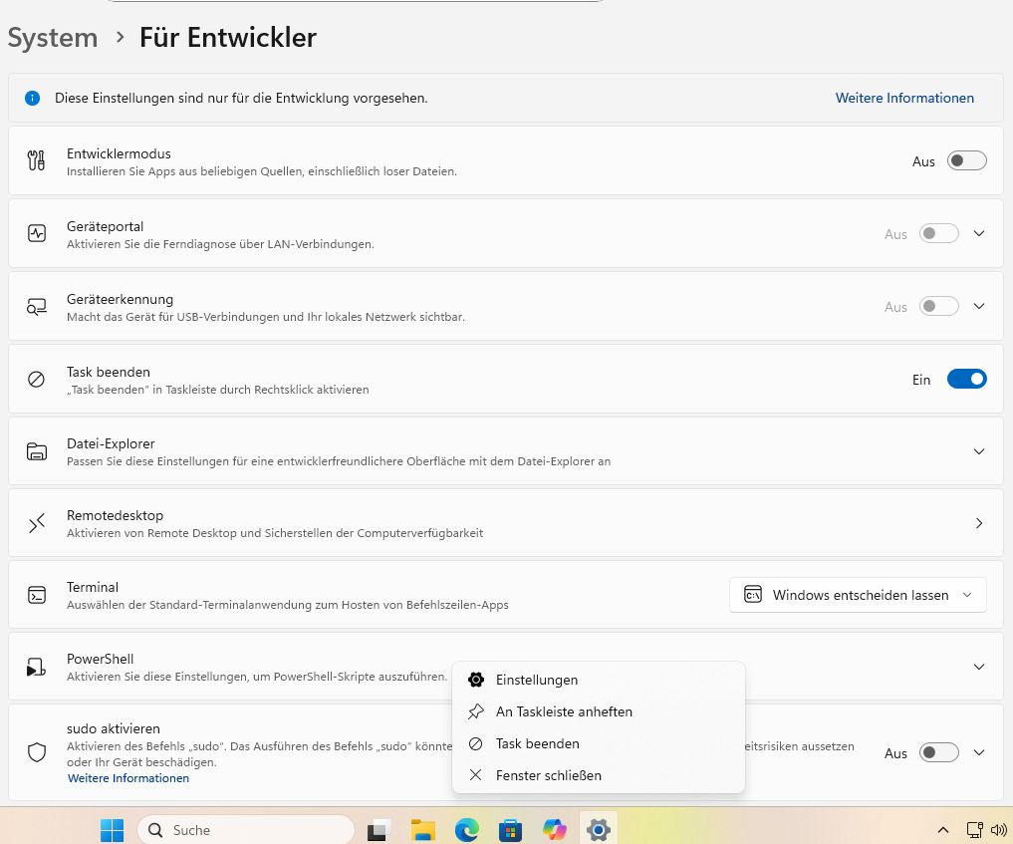Viewport: 1013px width, 844px height.
Task: Turn off the Task beenden switch
Action: 966,379
